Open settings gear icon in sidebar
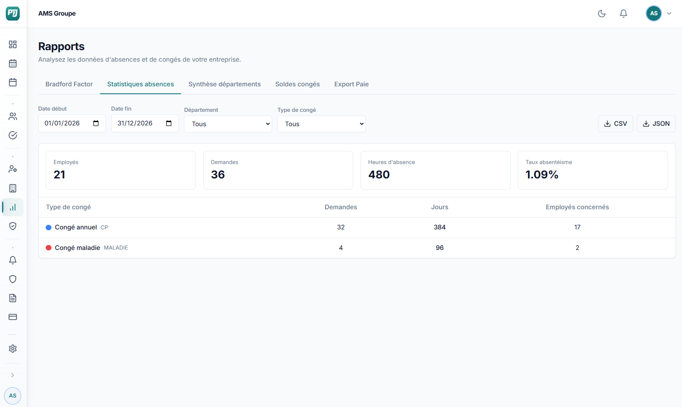This screenshot has height=407, width=682. coord(13,349)
